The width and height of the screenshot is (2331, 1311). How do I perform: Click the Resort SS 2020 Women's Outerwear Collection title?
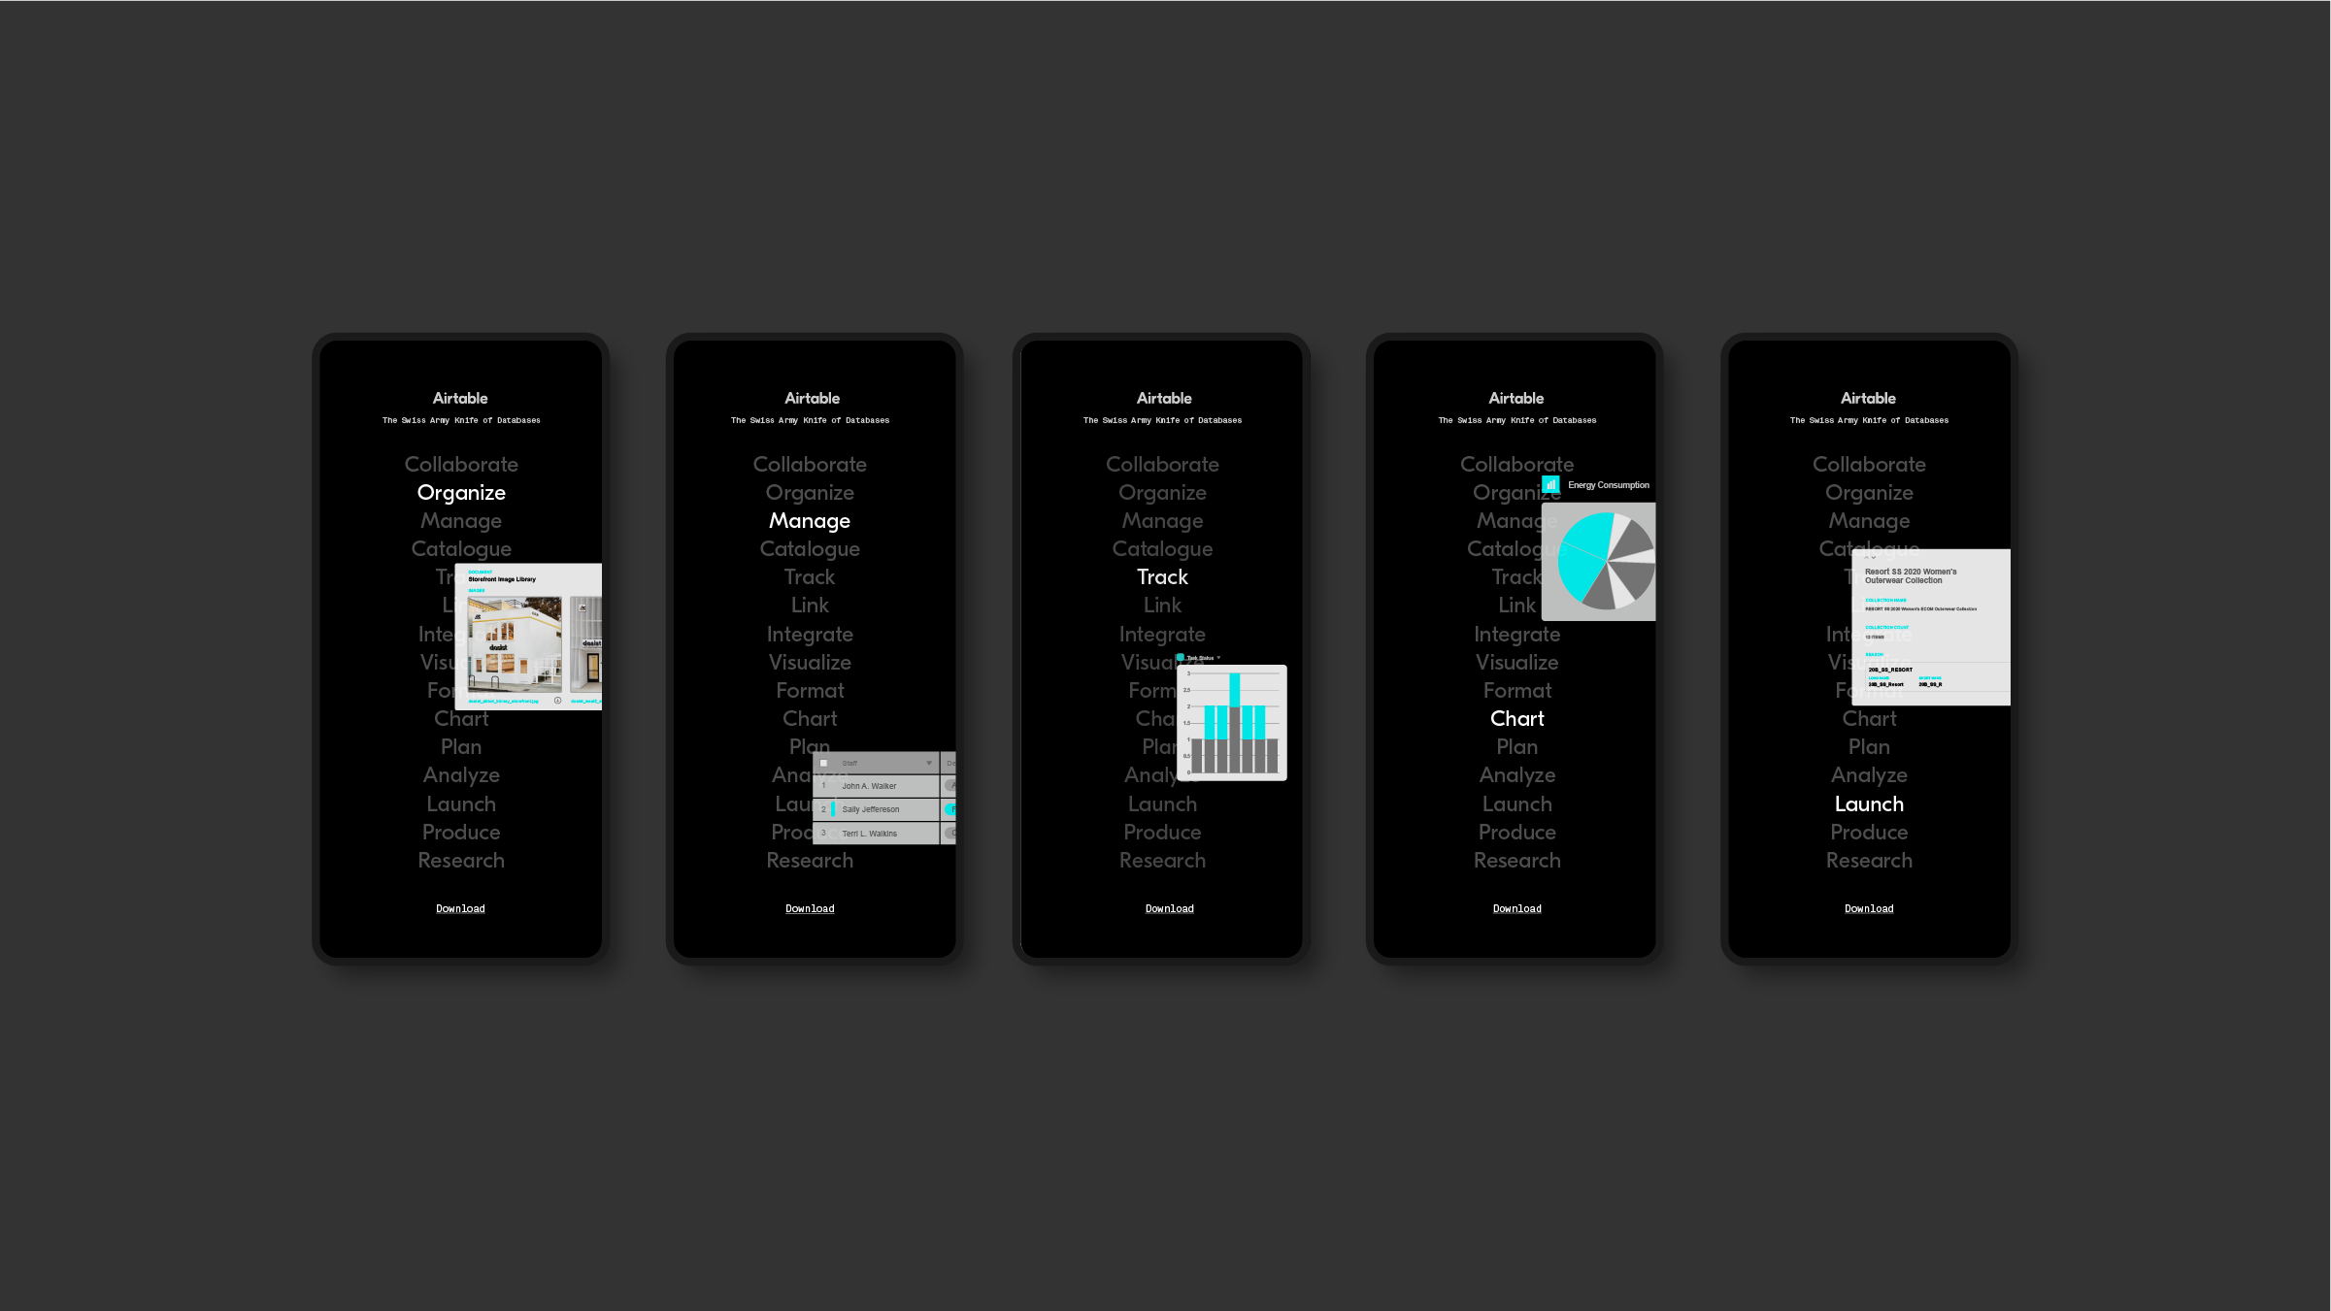pyautogui.click(x=1910, y=576)
